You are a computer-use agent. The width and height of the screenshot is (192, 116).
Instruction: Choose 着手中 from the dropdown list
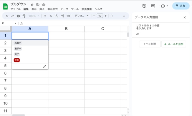point(30,48)
